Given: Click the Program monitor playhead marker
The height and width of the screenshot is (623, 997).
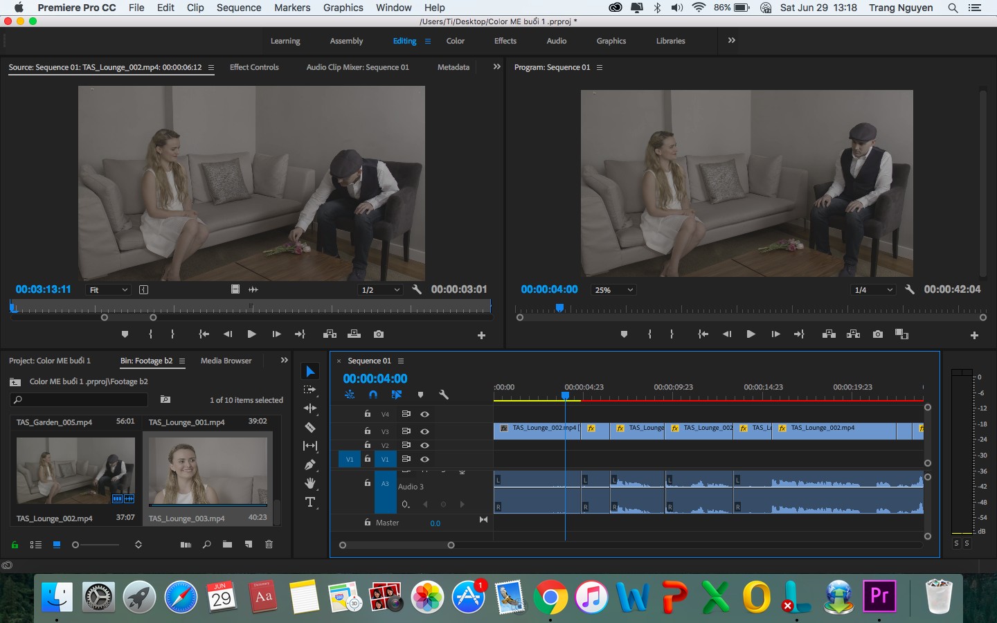Looking at the screenshot, I should pyautogui.click(x=559, y=308).
